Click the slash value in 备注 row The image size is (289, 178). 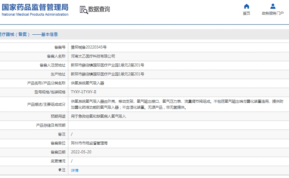pos(72,134)
